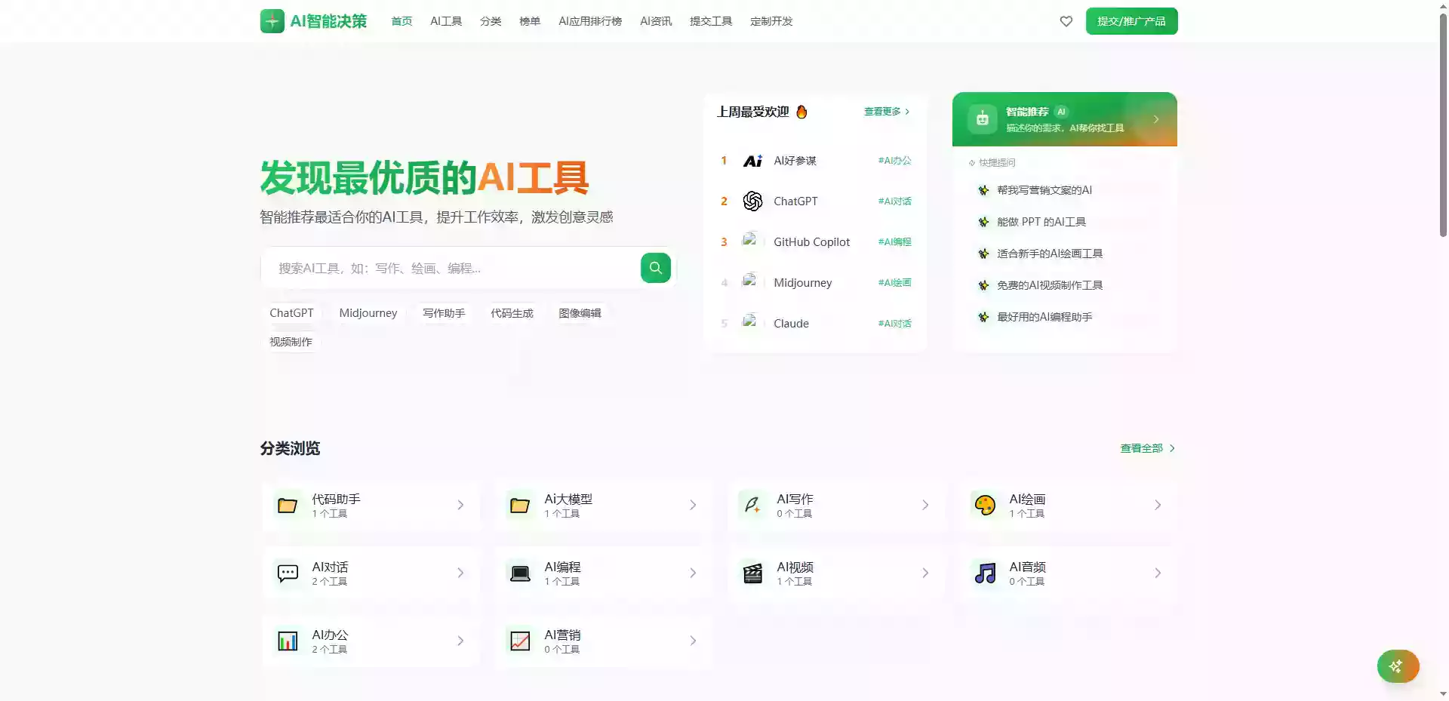Click the heart favorites icon in the navbar
1449x701 pixels.
click(1066, 21)
